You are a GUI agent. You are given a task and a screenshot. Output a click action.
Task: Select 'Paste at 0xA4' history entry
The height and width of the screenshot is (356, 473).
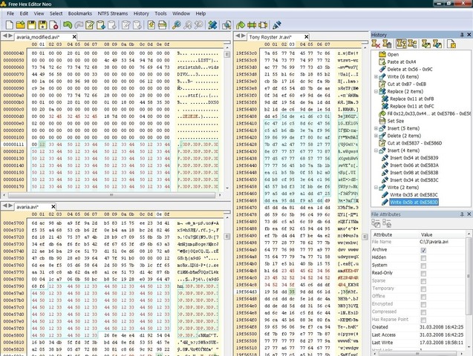coord(402,62)
